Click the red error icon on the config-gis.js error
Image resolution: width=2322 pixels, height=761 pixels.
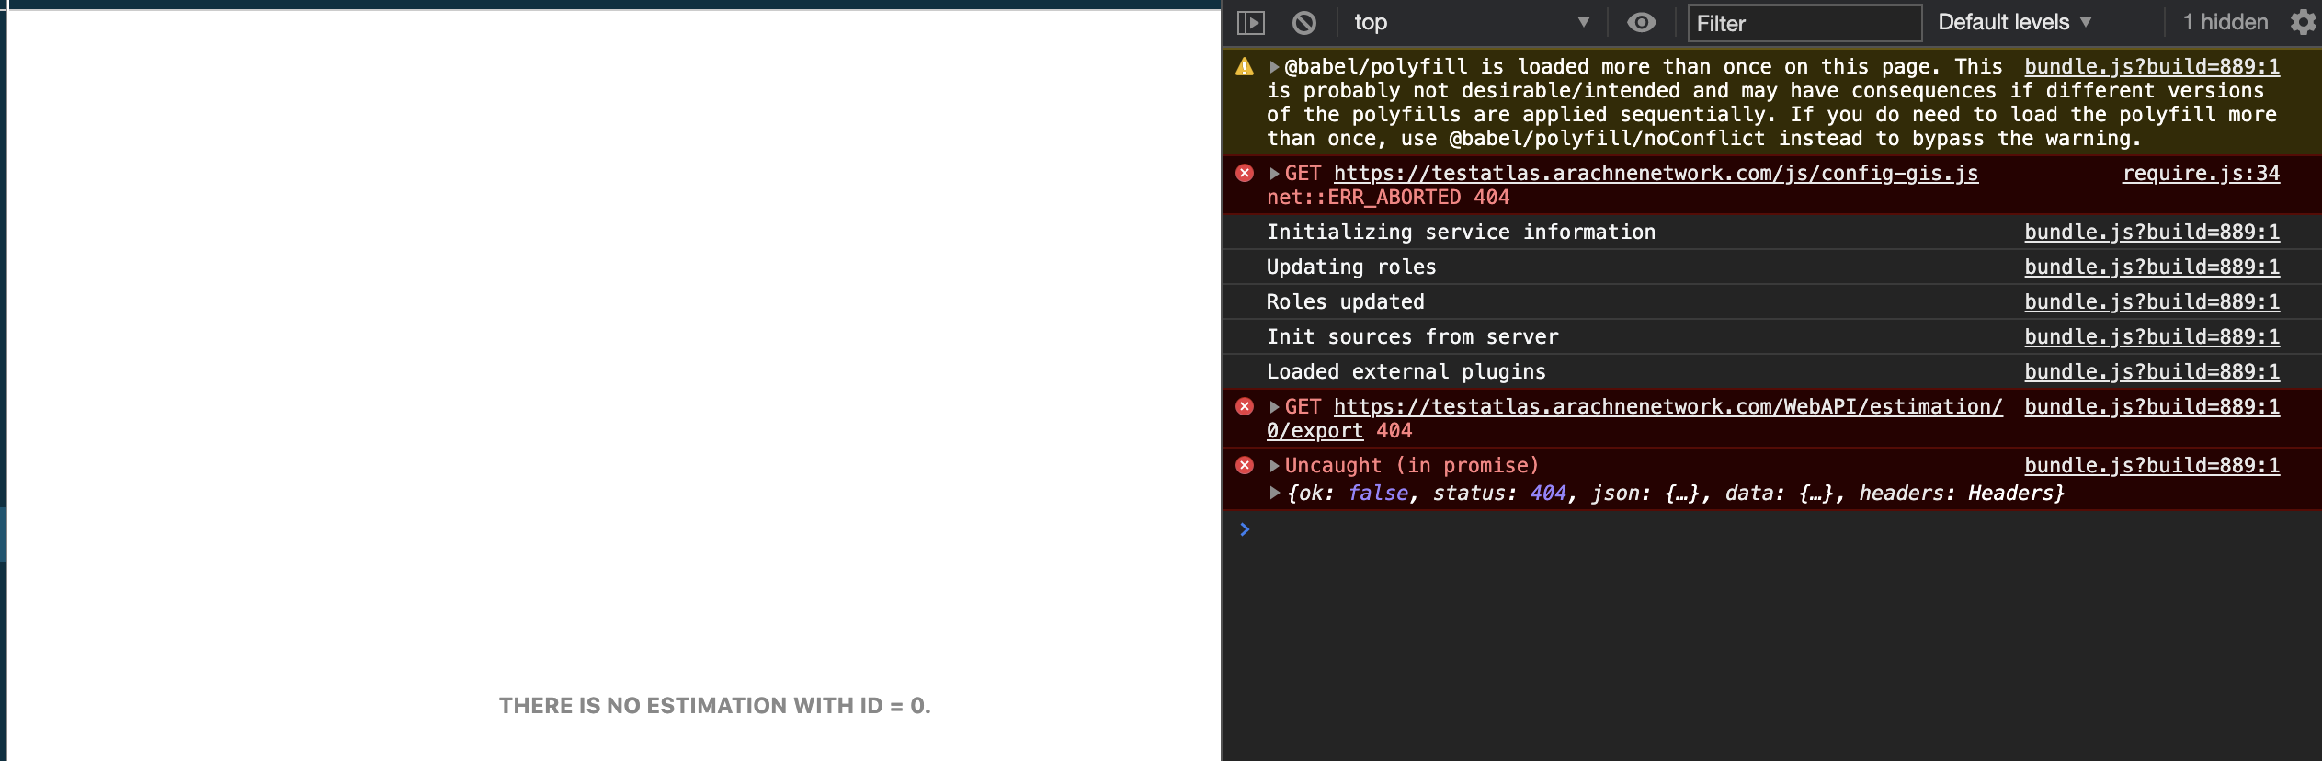click(1245, 173)
